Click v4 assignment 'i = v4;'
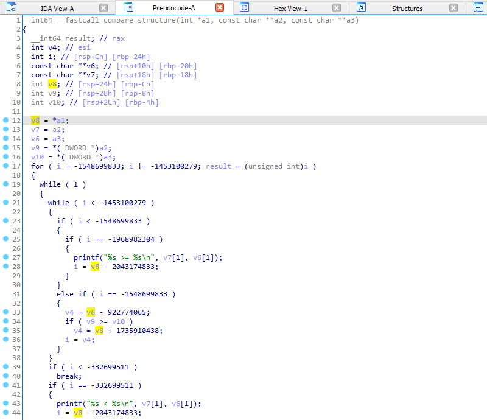The height and width of the screenshot is (420, 487). [x=80, y=340]
